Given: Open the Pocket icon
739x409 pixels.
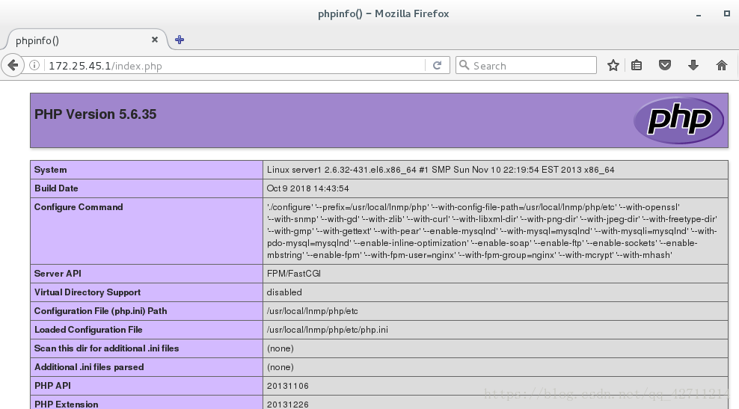Looking at the screenshot, I should 664,65.
